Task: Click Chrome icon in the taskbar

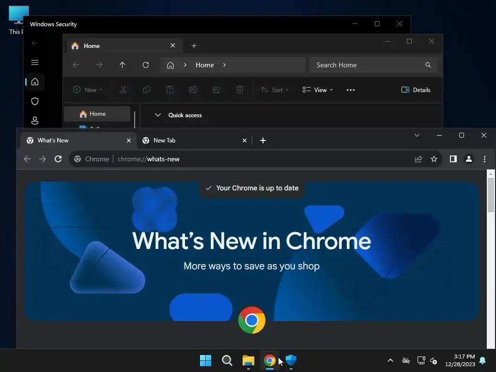Action: 270,360
